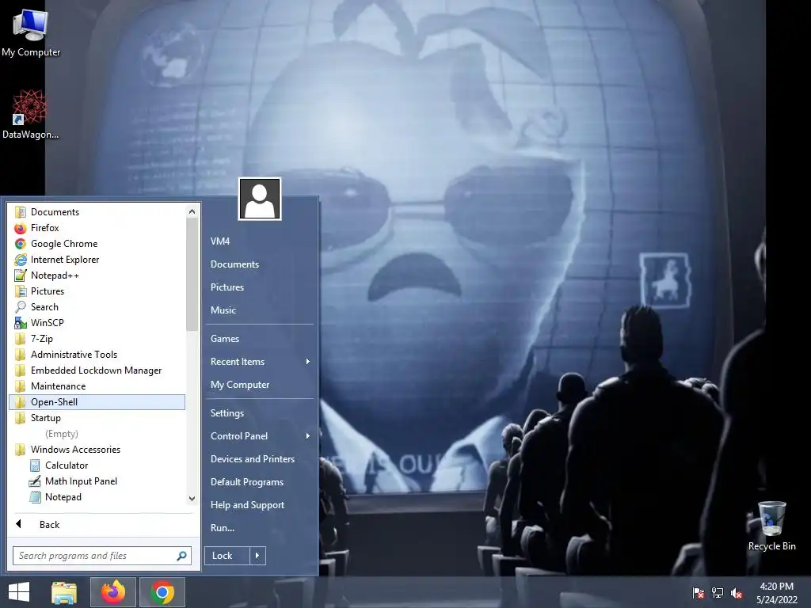Image resolution: width=811 pixels, height=608 pixels.
Task: Collapse the Windows Accessories folder
Action: click(97, 450)
